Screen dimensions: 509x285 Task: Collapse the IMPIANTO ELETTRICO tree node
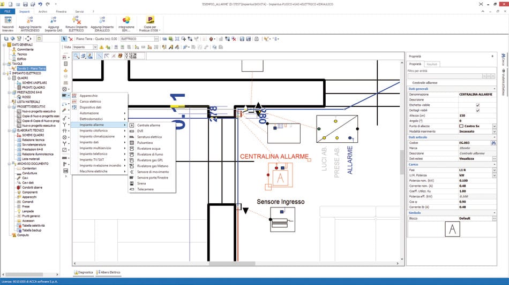point(4,73)
